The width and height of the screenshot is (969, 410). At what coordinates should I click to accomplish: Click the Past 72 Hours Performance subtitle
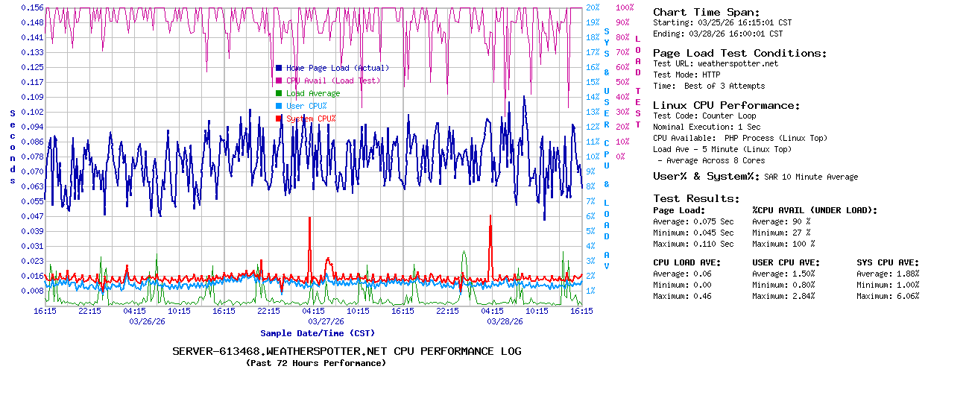(316, 363)
